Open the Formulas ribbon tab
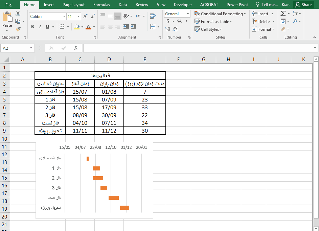 [101, 5]
